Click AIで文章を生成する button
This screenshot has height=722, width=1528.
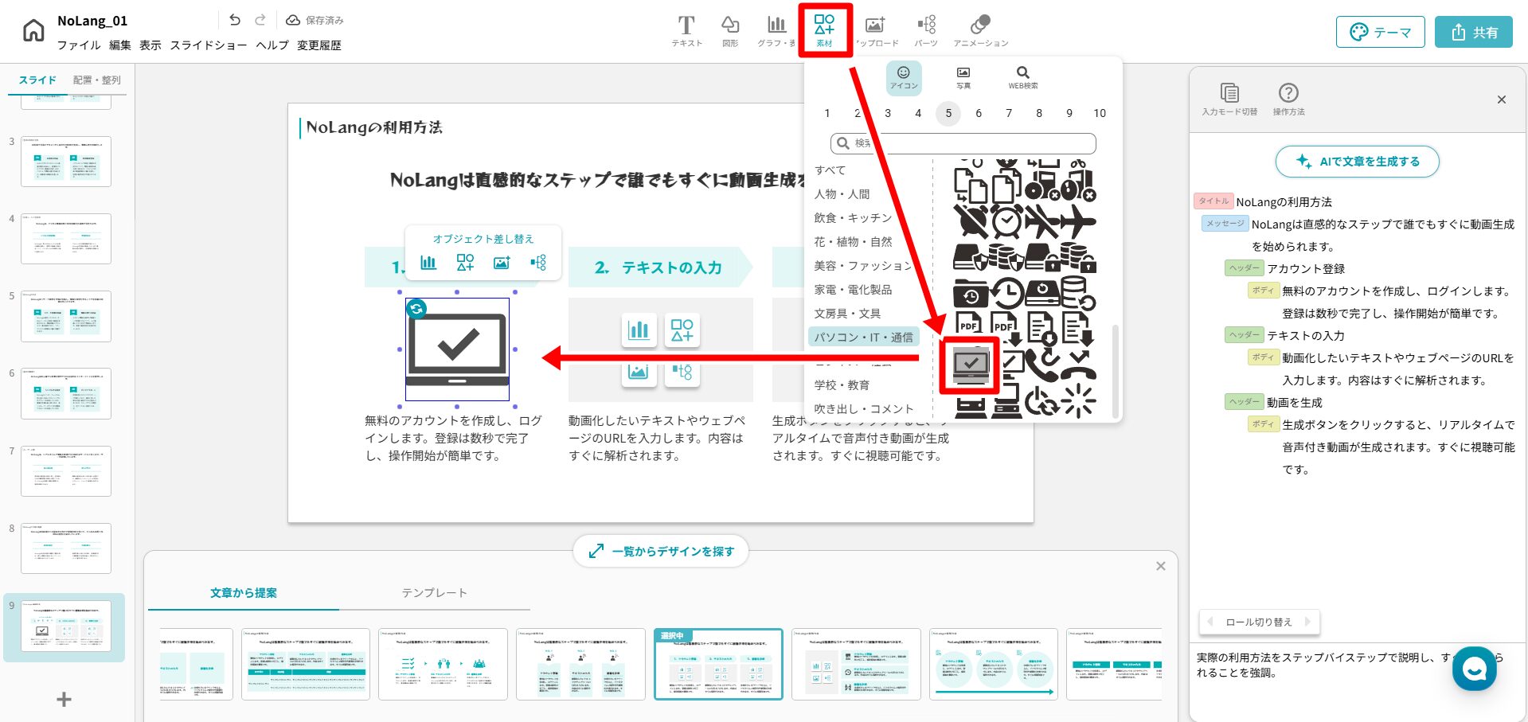point(1358,162)
